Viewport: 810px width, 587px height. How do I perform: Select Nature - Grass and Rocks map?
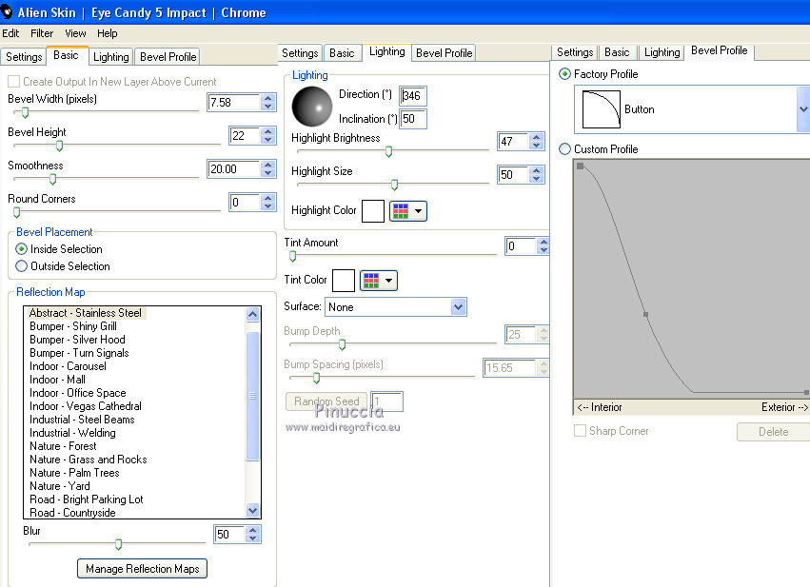pyautogui.click(x=89, y=460)
